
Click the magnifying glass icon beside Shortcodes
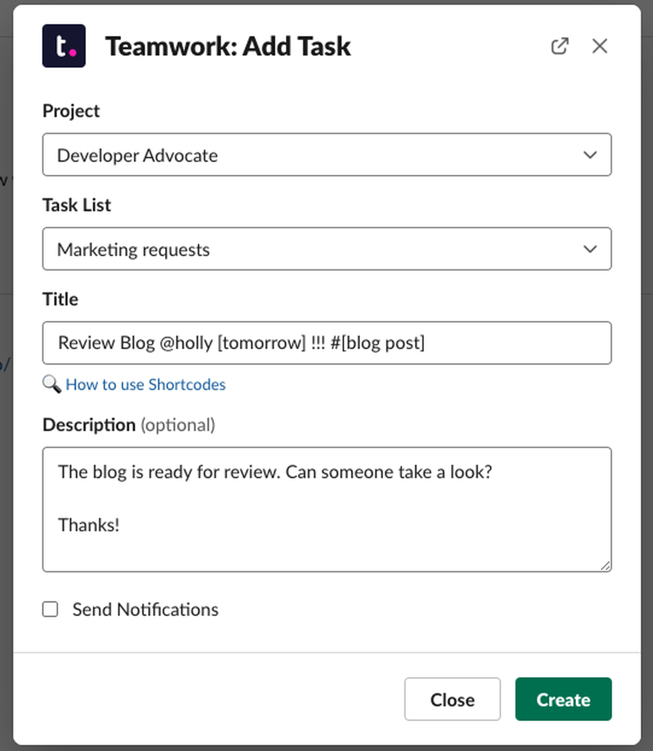pos(51,384)
